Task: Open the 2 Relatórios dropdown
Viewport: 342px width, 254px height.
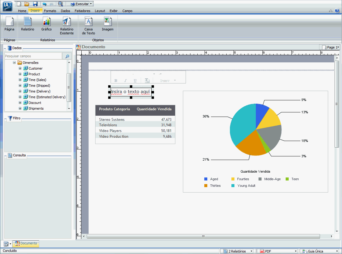Action: pyautogui.click(x=252, y=251)
